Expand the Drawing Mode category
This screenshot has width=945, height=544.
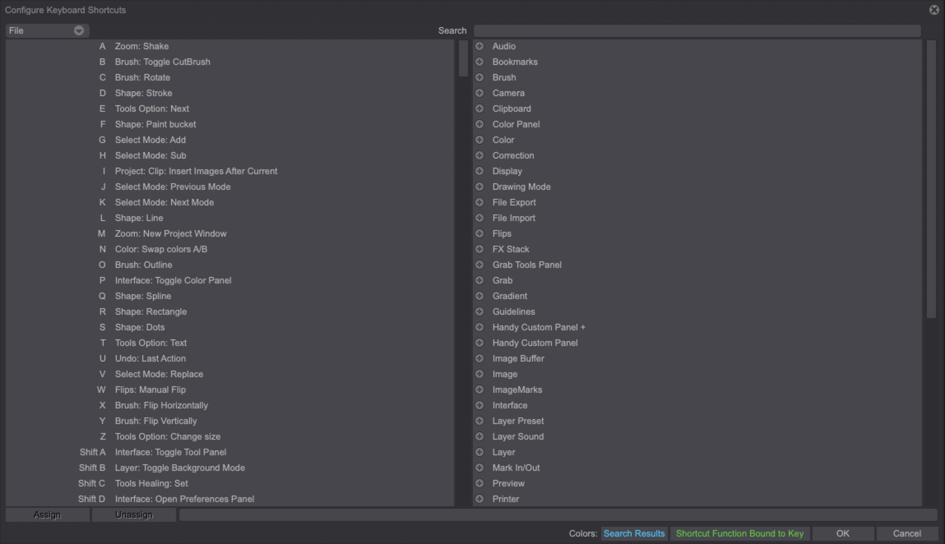coord(480,187)
